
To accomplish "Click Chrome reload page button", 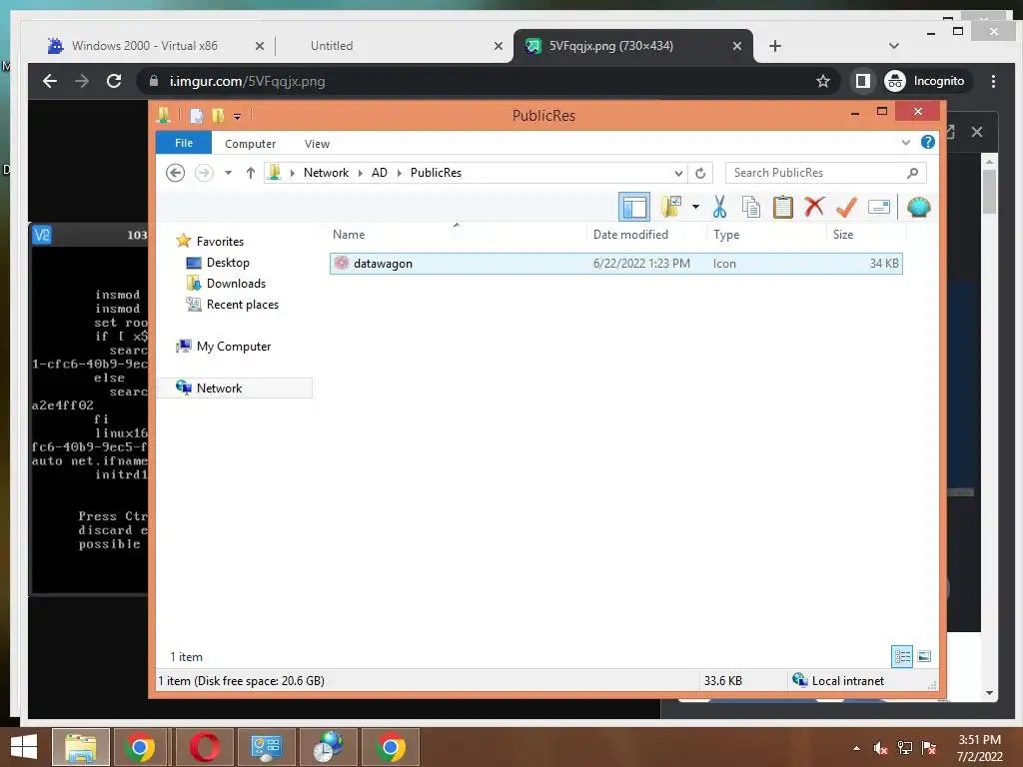I will pos(114,81).
